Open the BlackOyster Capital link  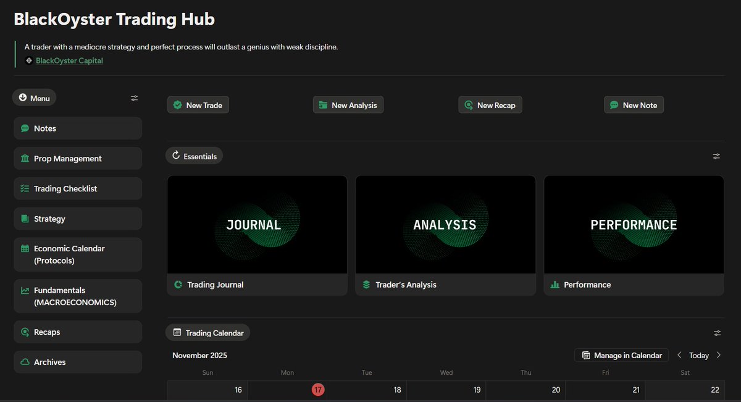pyautogui.click(x=69, y=61)
